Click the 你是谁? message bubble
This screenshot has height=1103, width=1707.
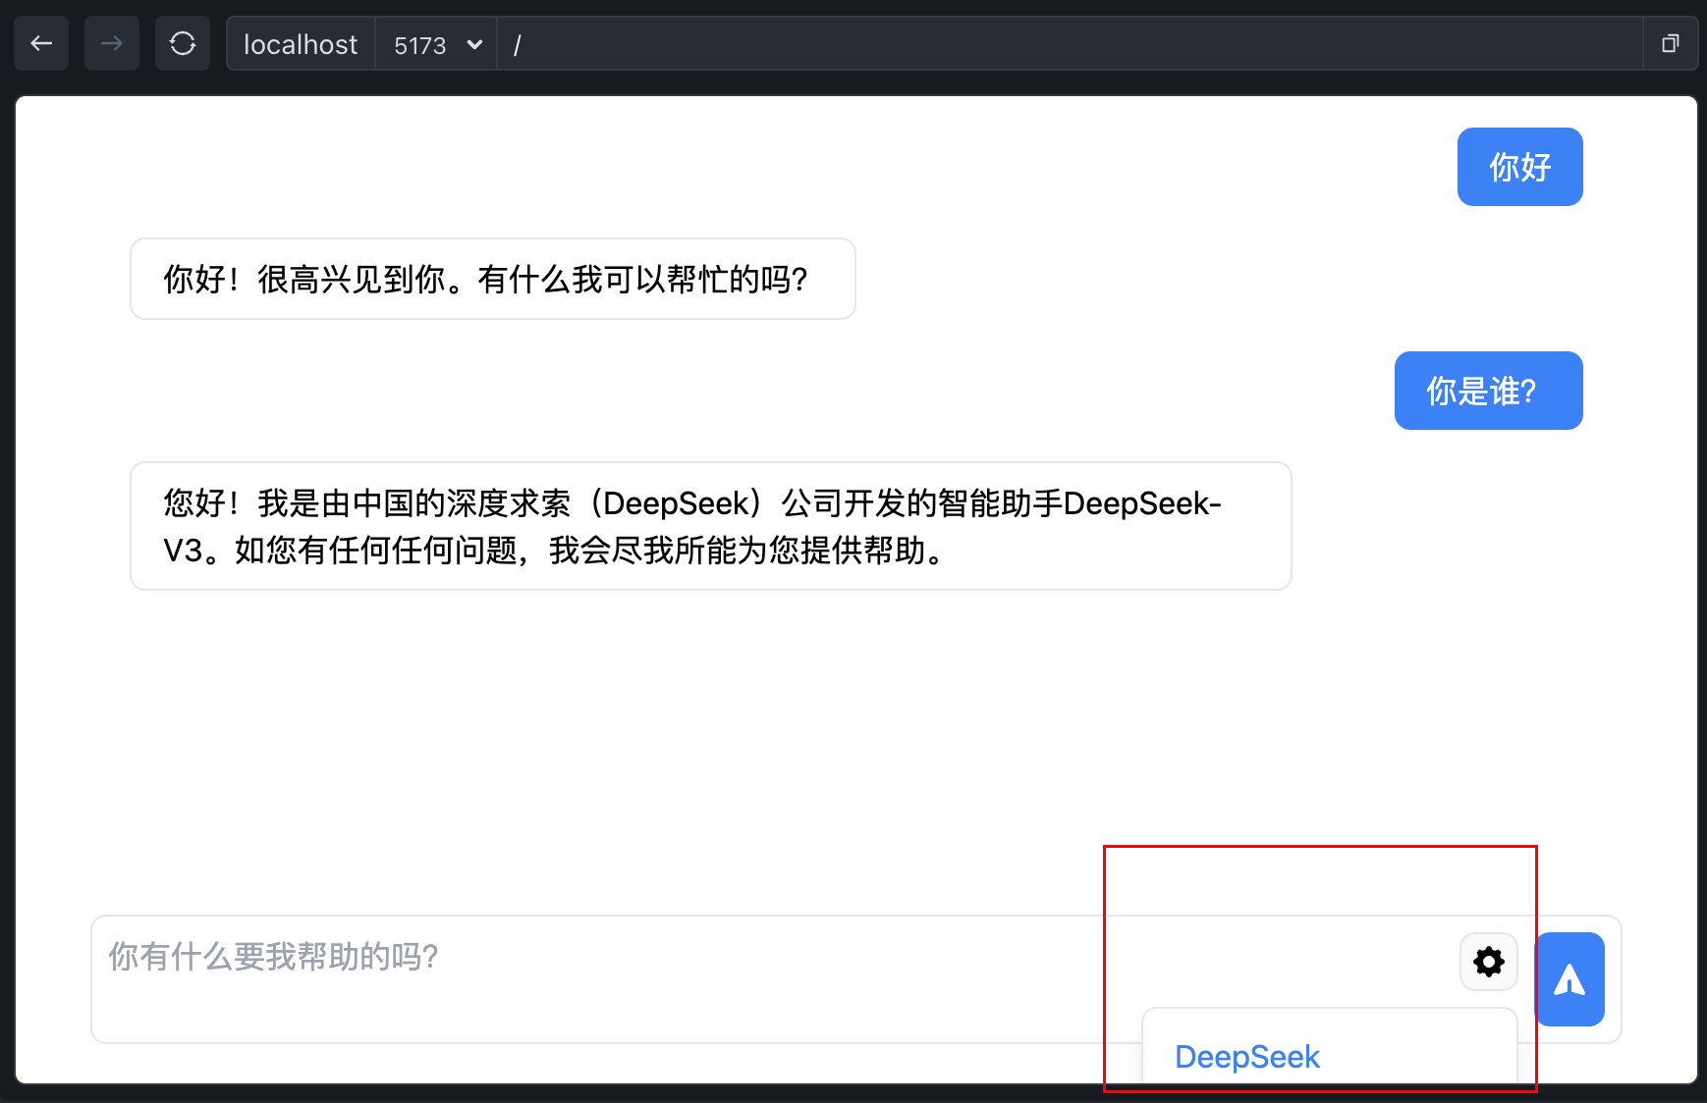pos(1487,391)
